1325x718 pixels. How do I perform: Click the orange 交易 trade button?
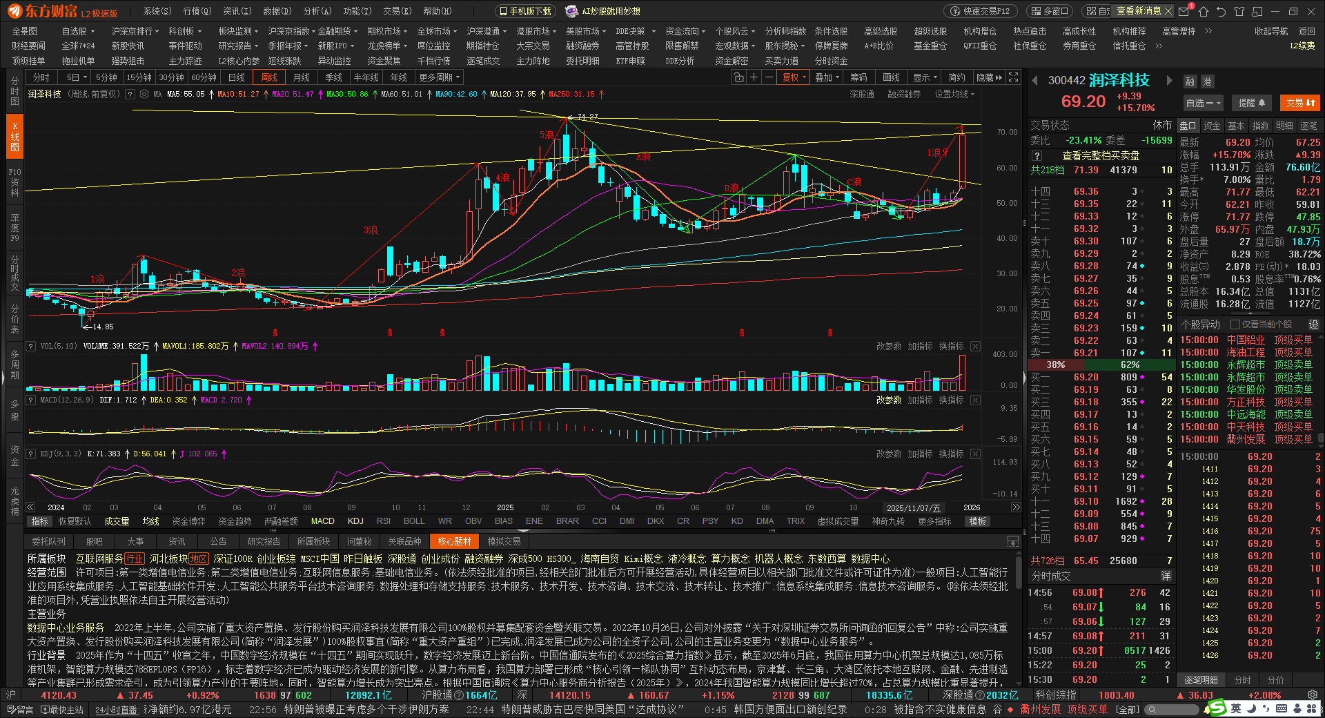click(x=1300, y=103)
